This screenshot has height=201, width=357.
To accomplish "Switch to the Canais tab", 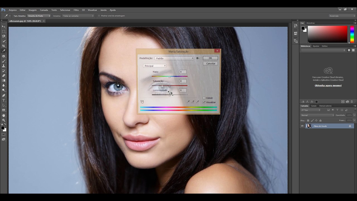I will point(314,106).
